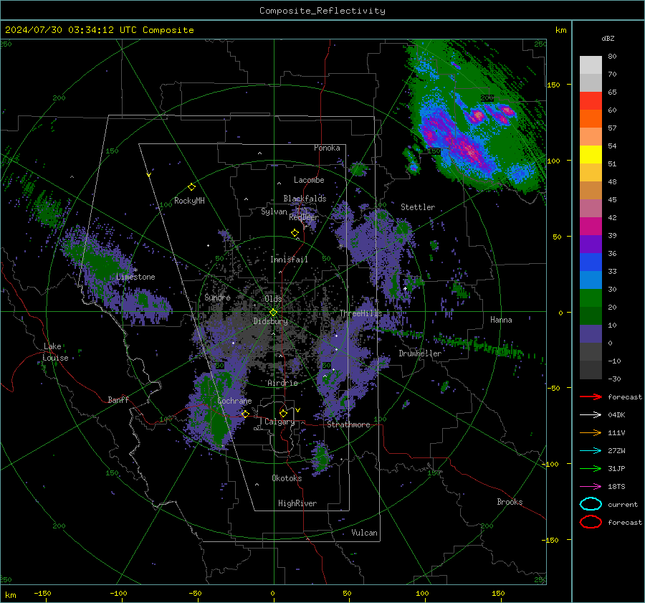Click the yellow diamond marker above RockyMH
This screenshot has width=645, height=603.
(191, 187)
